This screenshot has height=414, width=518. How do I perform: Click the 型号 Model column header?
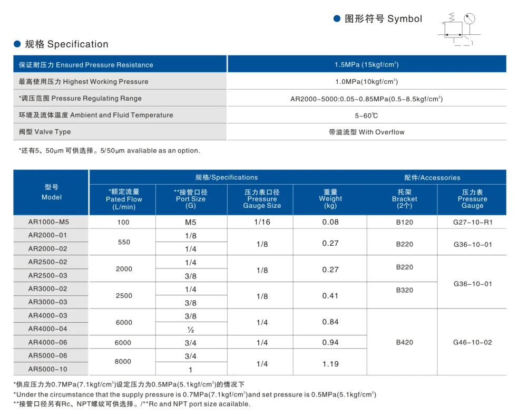tap(51, 192)
